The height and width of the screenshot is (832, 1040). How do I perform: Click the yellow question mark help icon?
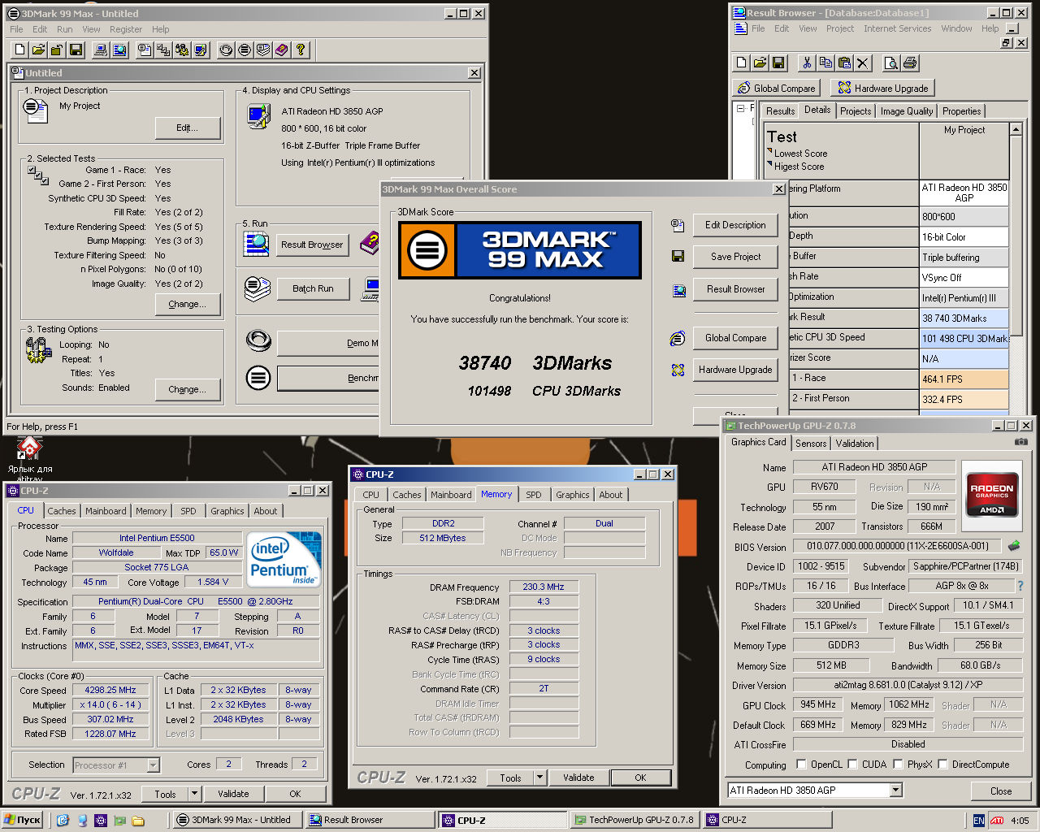coord(301,50)
